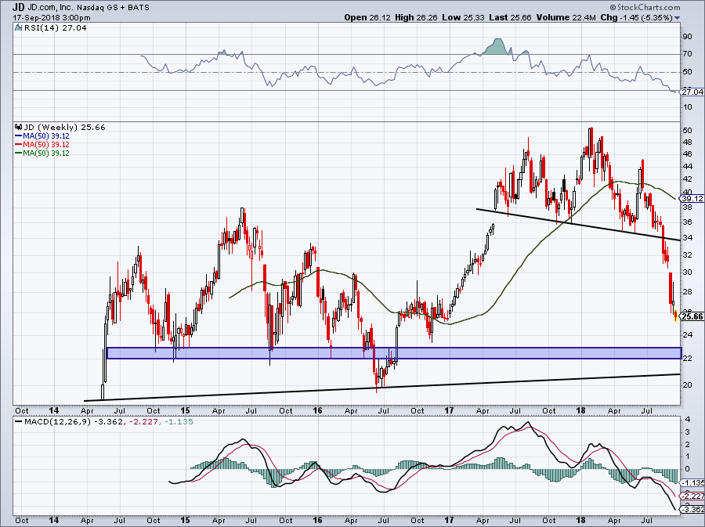The width and height of the screenshot is (705, 527).
Task: Click the 32 label on the price axis
Action: pos(687,254)
